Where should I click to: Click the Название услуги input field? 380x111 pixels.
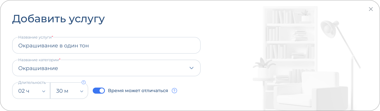point(106,46)
